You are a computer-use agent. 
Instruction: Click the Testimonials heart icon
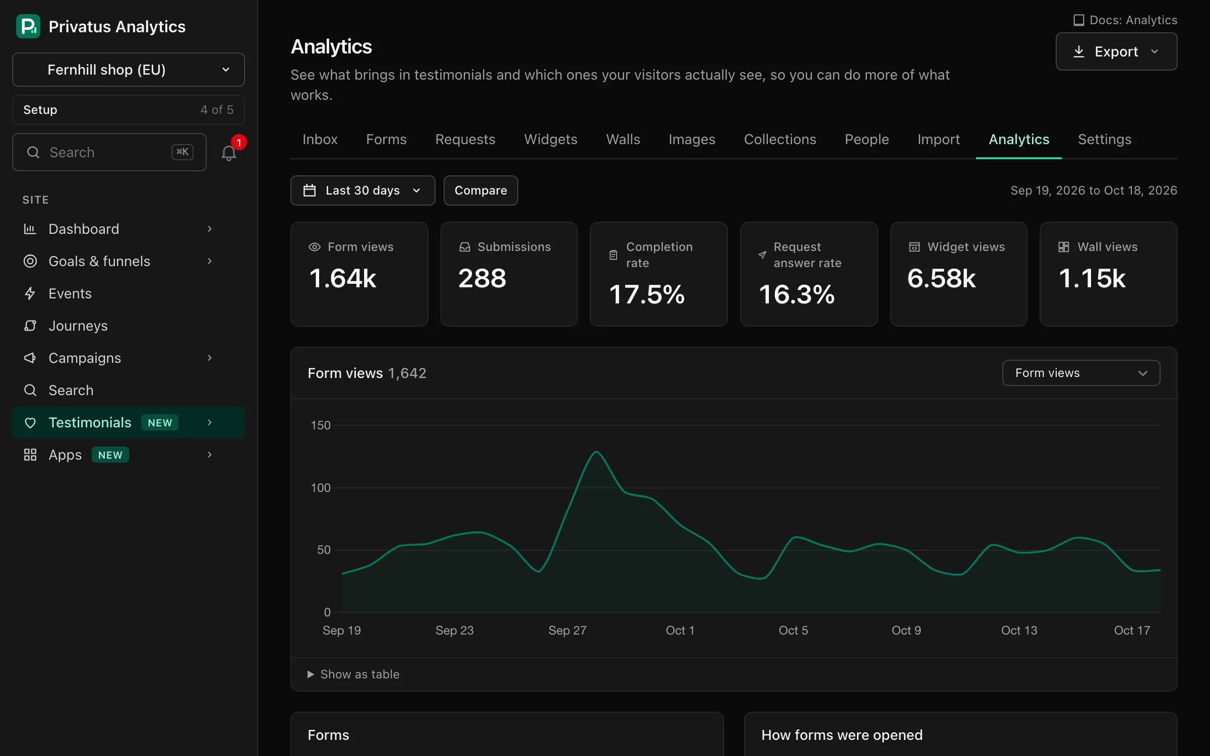30,422
